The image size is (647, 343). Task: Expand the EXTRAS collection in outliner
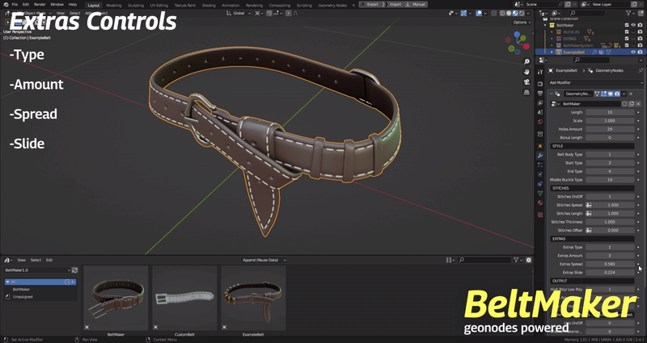click(x=552, y=39)
